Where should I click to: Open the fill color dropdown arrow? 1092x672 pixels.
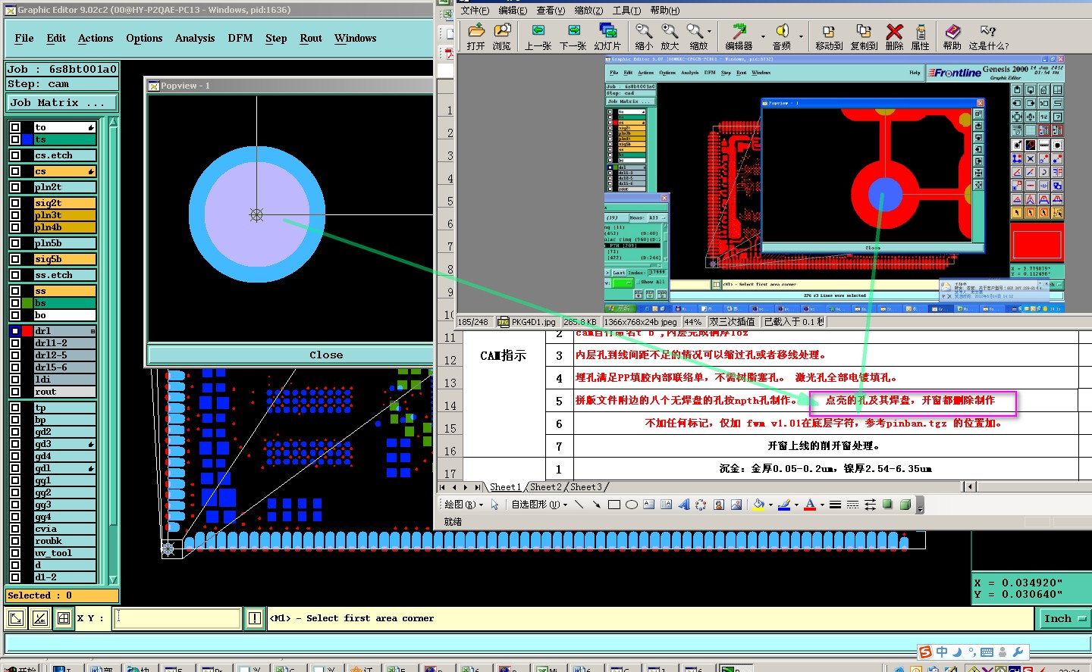(770, 505)
